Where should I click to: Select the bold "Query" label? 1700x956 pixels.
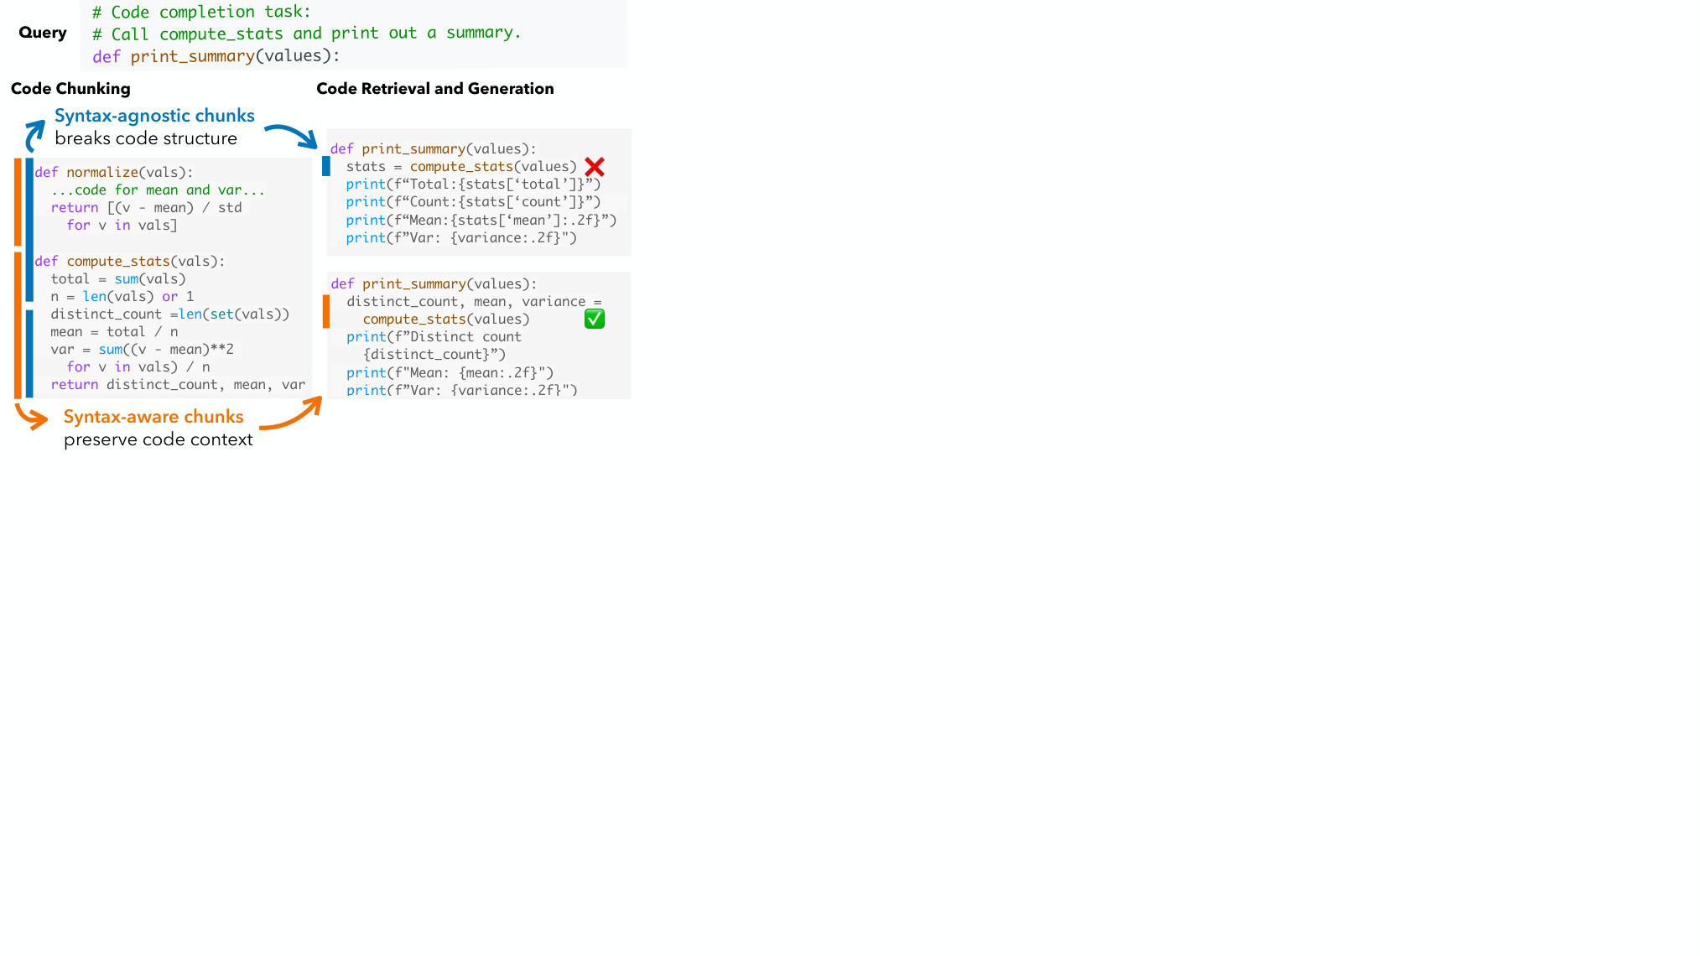pyautogui.click(x=43, y=33)
